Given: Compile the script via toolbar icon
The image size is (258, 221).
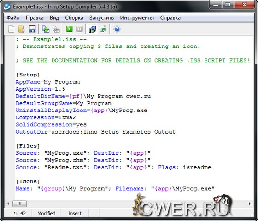Looking at the screenshot, I should [46, 29].
